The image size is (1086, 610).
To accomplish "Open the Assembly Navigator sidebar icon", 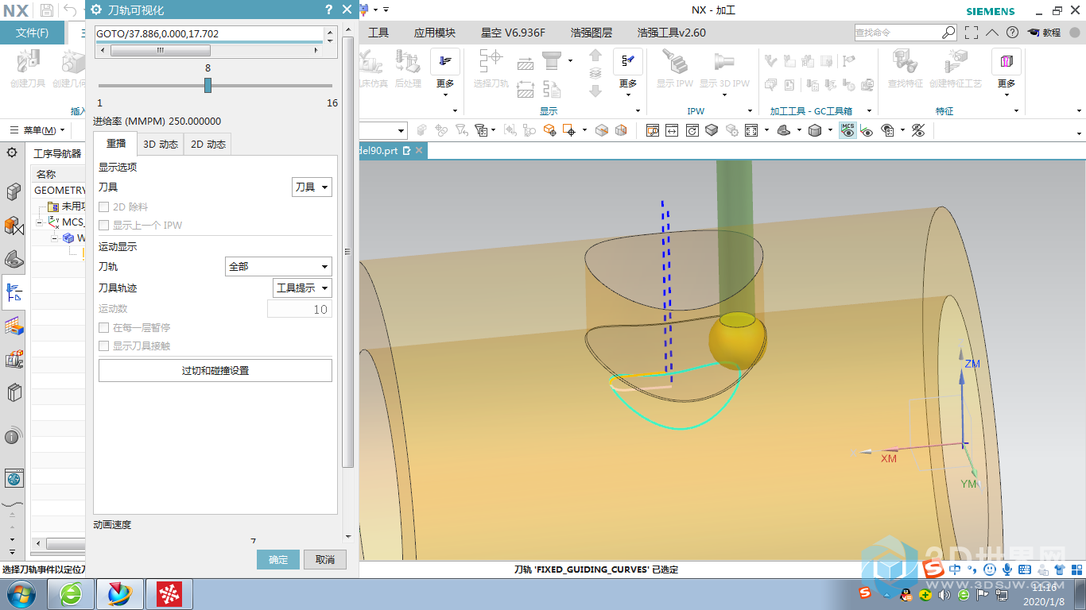I will click(x=14, y=192).
